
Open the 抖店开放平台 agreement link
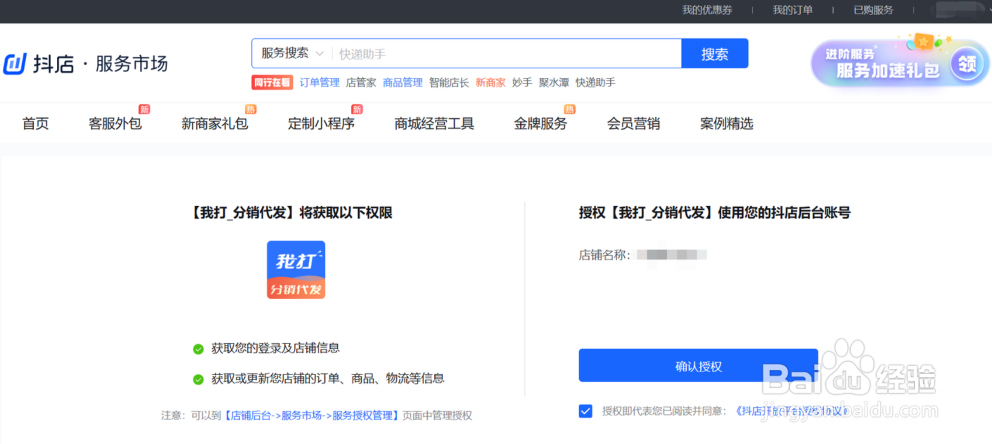pyautogui.click(x=792, y=411)
